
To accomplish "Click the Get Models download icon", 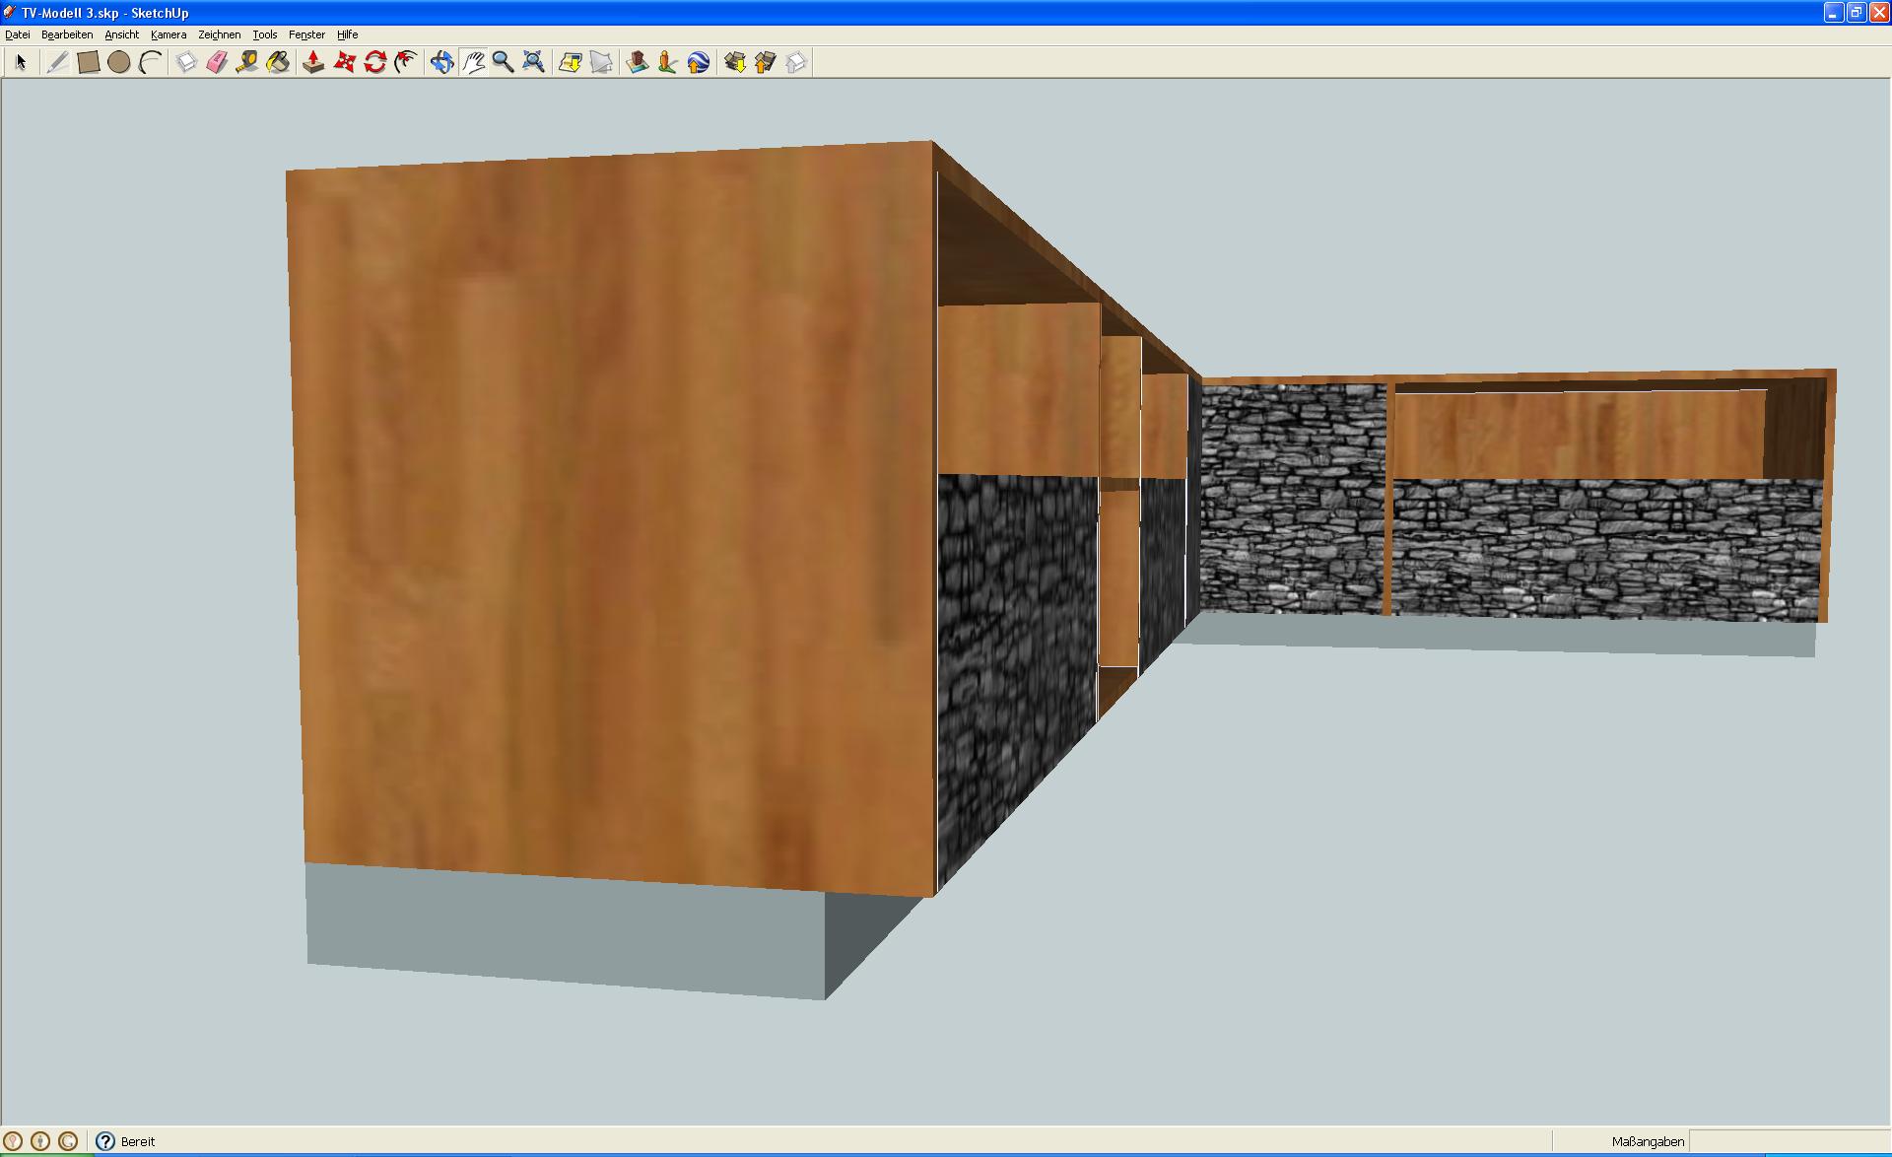I will click(x=735, y=62).
